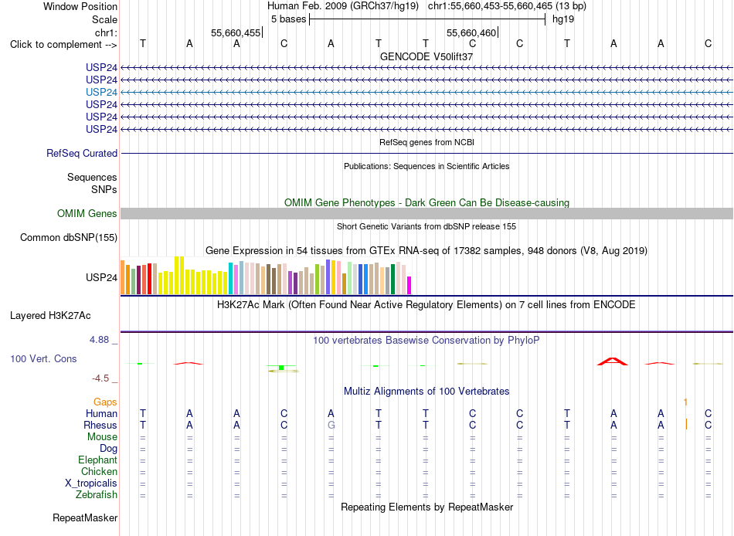The width and height of the screenshot is (734, 536).
Task: Click the tall red PhyloP conservation peak
Action: click(x=612, y=361)
